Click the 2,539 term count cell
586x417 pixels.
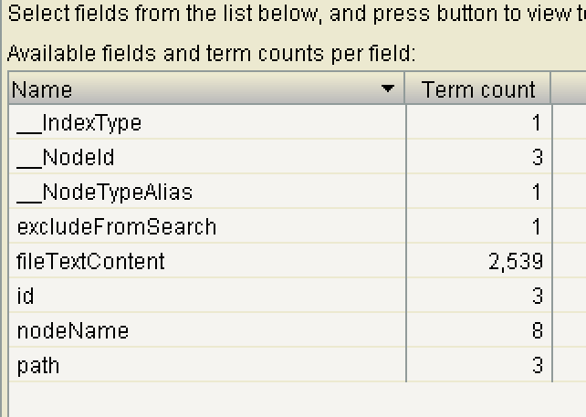pos(516,262)
